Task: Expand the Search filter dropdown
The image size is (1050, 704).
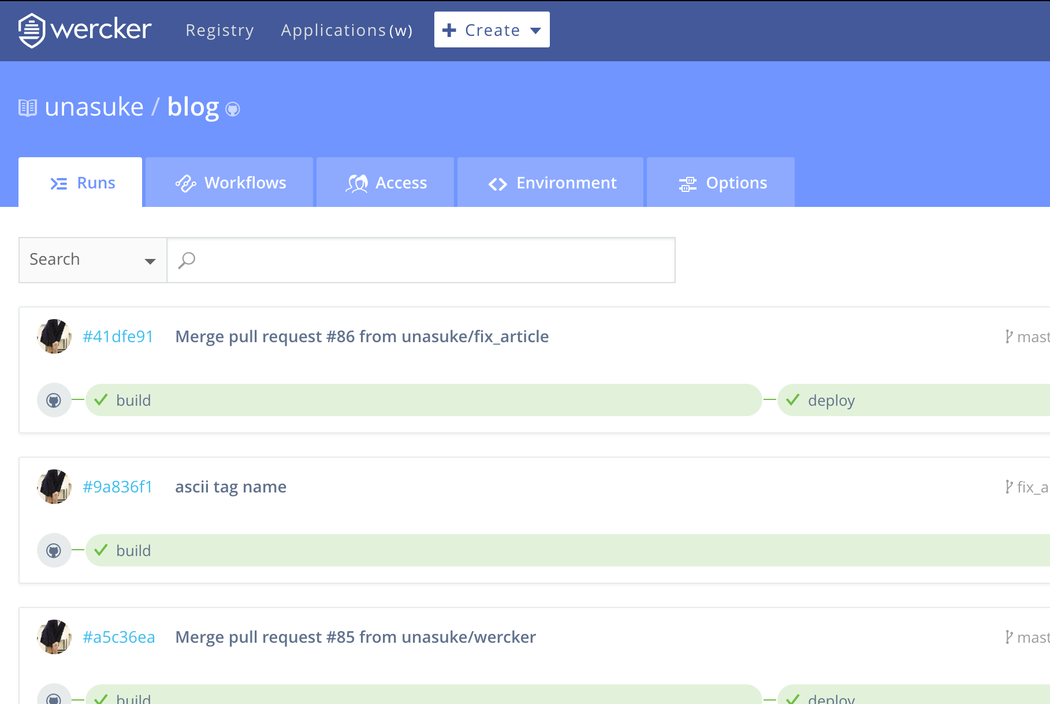Action: [93, 260]
